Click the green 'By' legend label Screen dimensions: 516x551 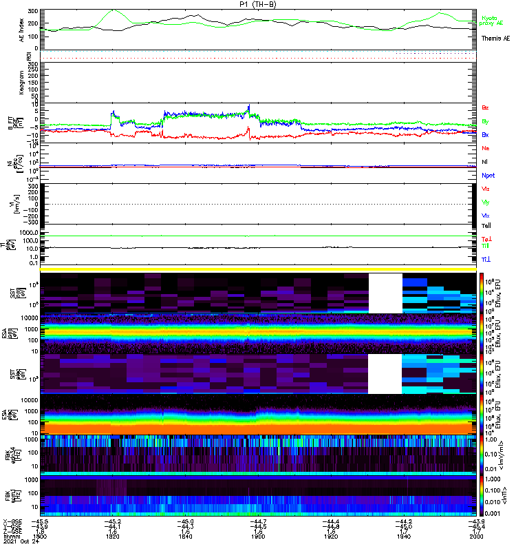tap(485, 122)
